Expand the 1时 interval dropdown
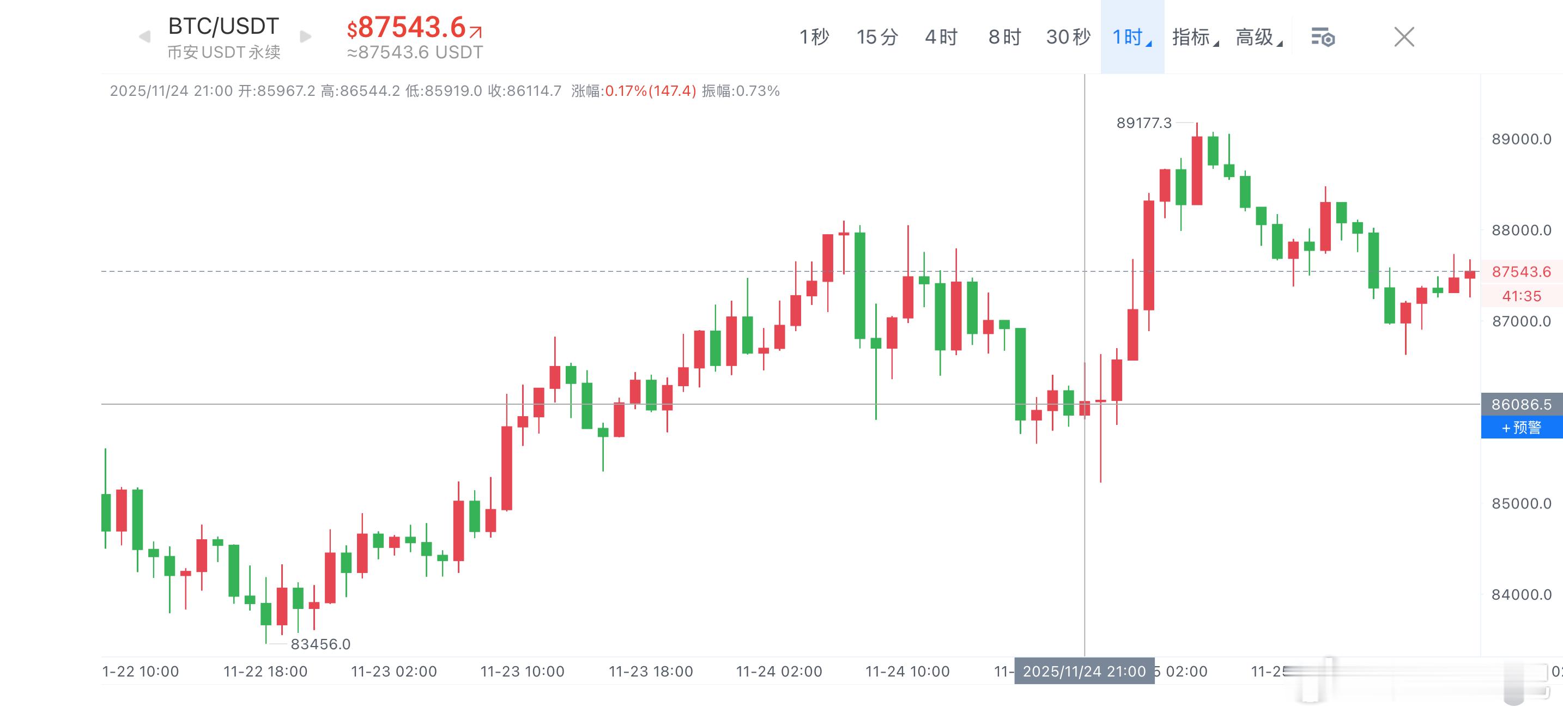Viewport: 1563px width, 719px height. pos(1131,37)
